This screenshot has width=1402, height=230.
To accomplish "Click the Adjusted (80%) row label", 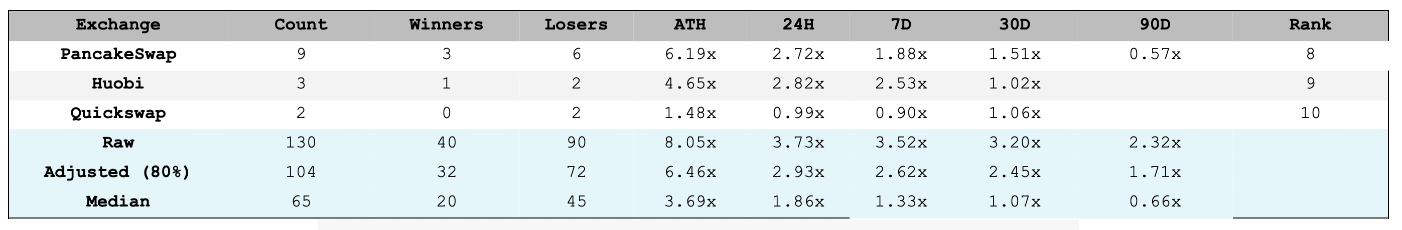I will [118, 172].
